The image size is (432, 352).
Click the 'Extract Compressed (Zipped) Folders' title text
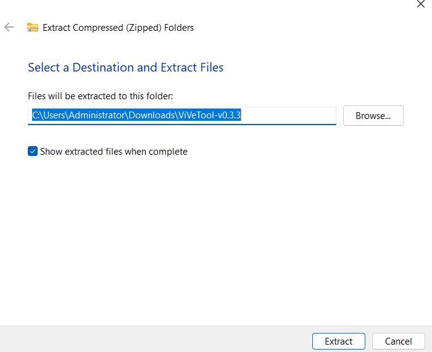[x=118, y=28]
